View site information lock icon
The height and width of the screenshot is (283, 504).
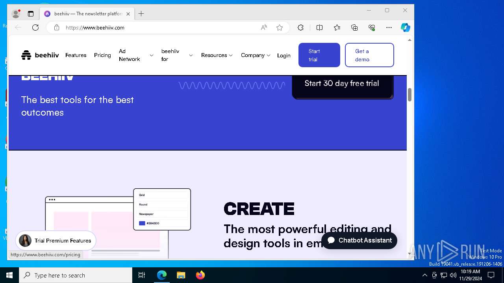(x=57, y=28)
